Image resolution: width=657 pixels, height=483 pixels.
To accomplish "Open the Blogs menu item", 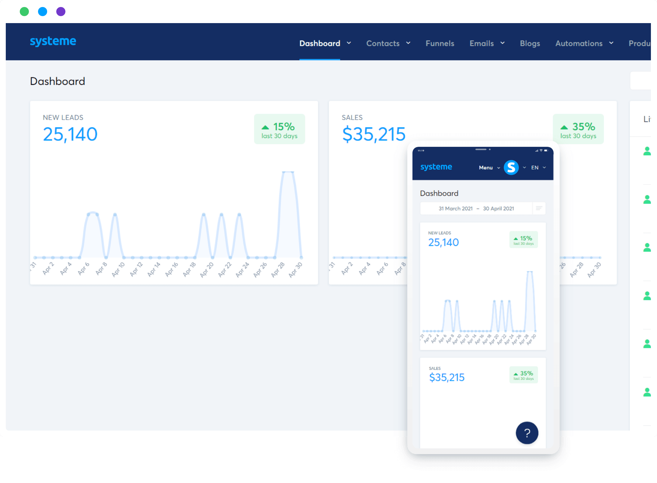I will coord(530,43).
